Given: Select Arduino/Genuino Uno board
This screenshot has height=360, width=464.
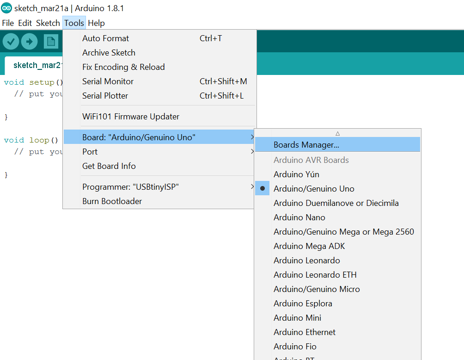Looking at the screenshot, I should point(337,188).
